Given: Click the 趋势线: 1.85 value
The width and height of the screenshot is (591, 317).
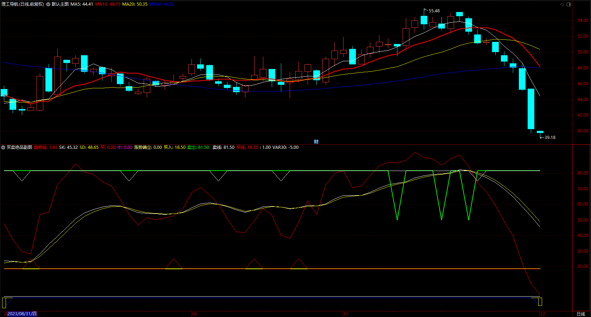Looking at the screenshot, I should tap(46, 147).
